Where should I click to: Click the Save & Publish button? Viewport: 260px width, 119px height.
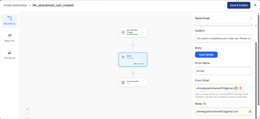click(238, 5)
